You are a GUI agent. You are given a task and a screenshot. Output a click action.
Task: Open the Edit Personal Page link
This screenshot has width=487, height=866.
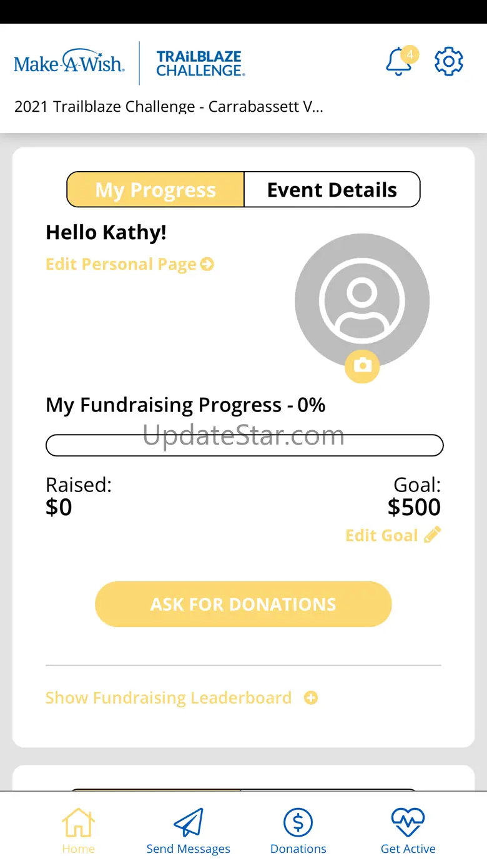121,265
